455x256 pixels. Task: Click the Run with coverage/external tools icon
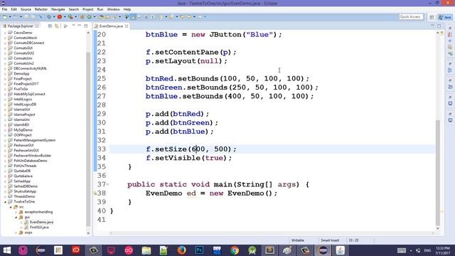point(70,17)
